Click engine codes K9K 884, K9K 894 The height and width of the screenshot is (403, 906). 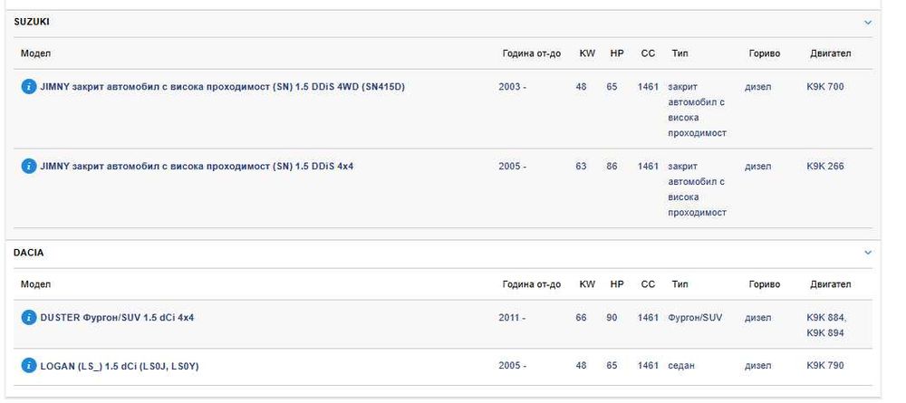pyautogui.click(x=825, y=325)
